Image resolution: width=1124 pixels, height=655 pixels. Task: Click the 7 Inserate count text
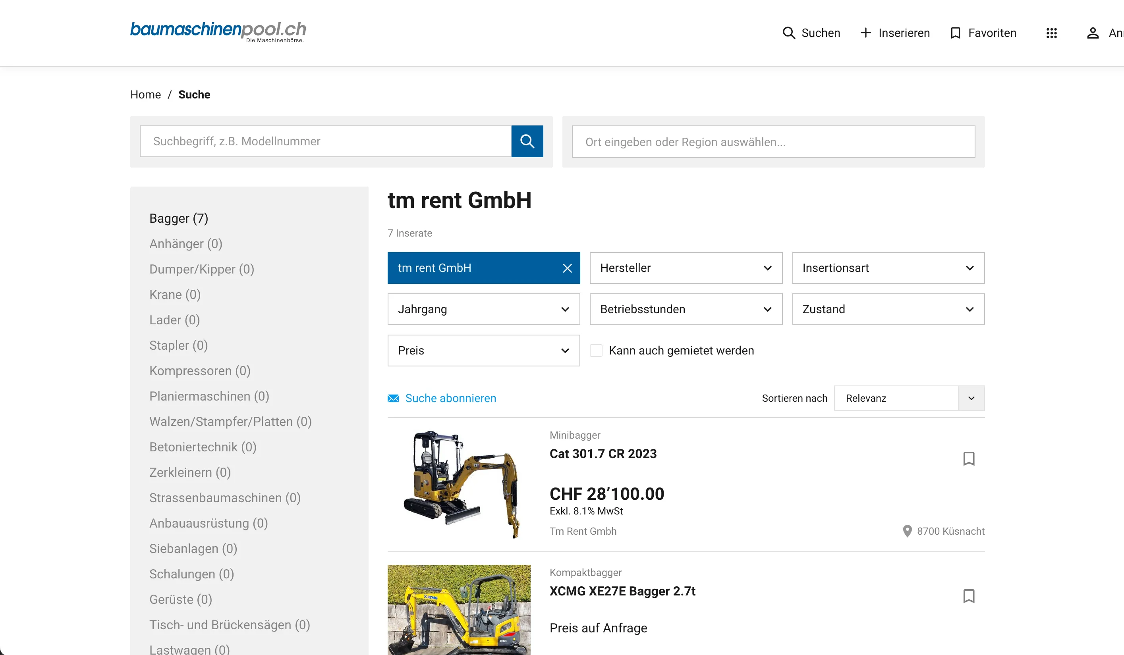pyautogui.click(x=409, y=233)
